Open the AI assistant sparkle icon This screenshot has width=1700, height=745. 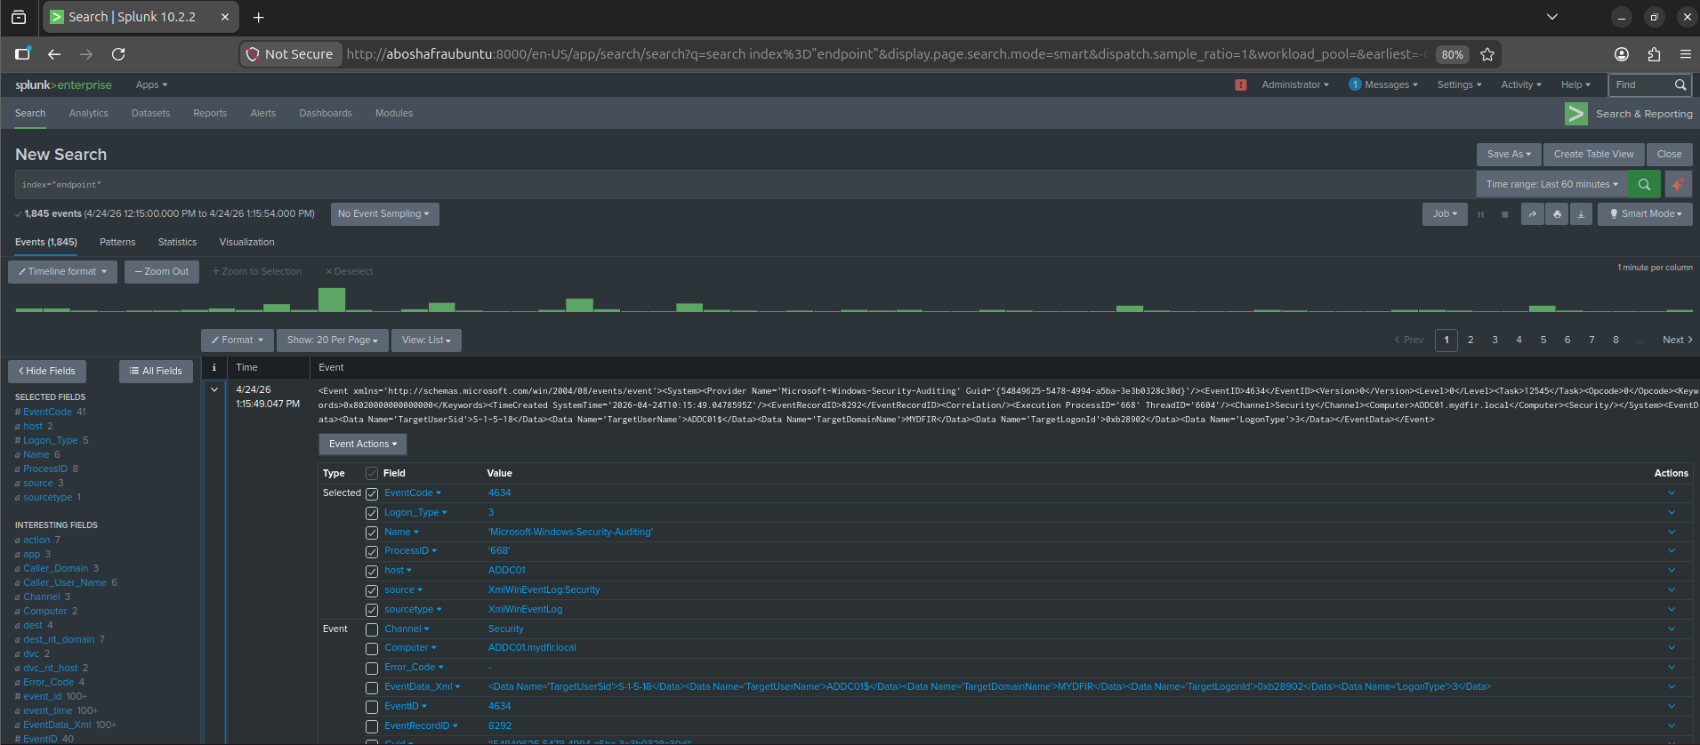[1677, 184]
